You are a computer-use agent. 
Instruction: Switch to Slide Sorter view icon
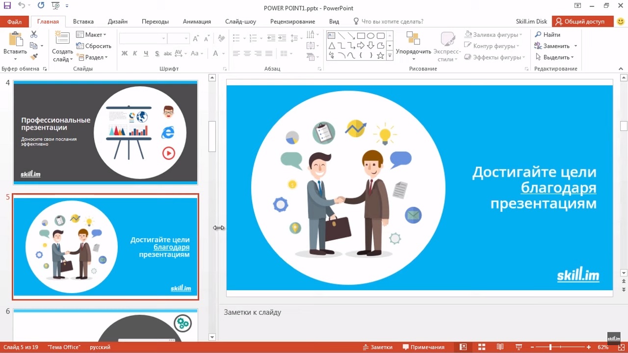tap(481, 347)
